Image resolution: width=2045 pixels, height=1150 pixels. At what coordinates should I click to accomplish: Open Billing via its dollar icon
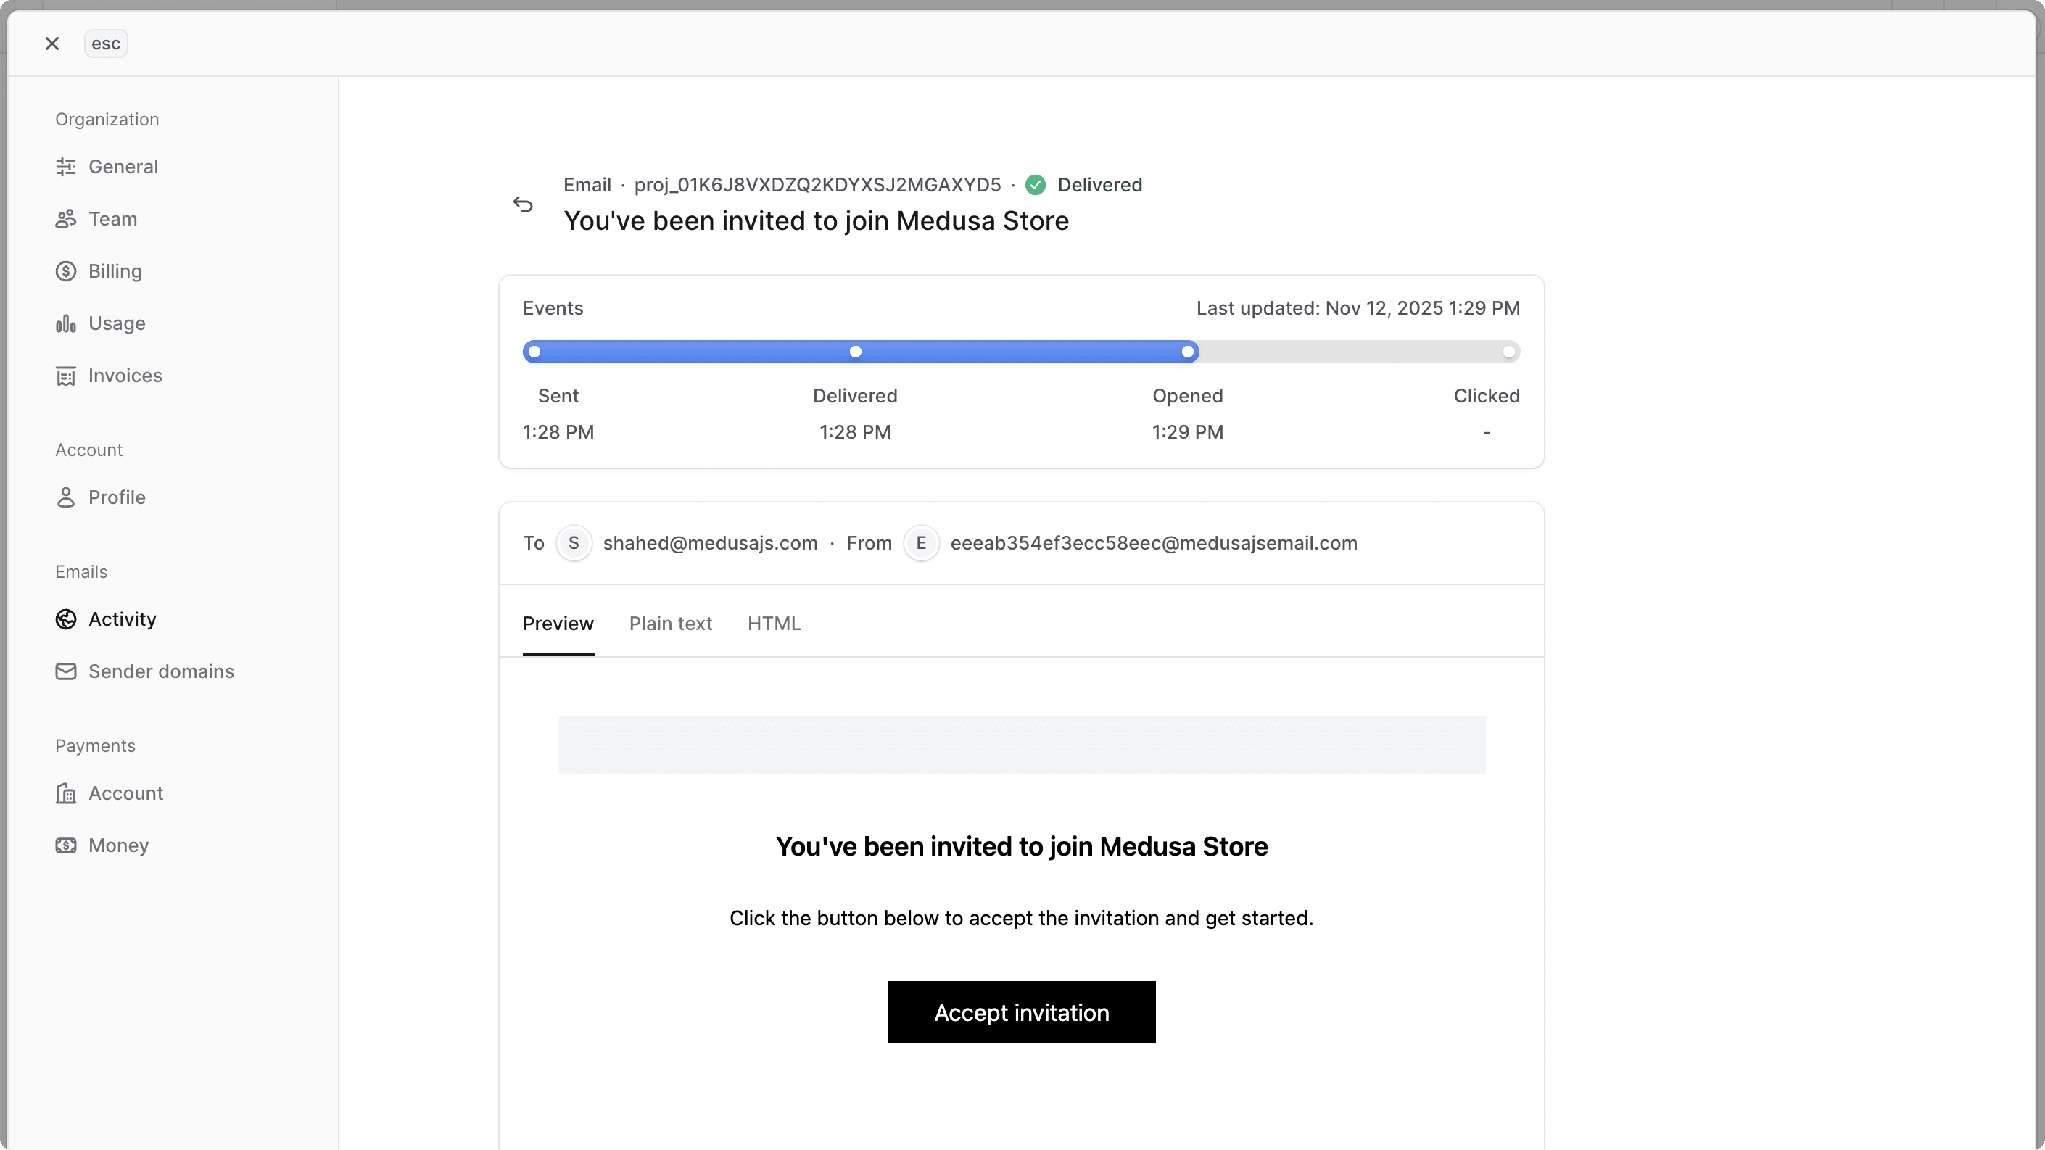coord(66,270)
